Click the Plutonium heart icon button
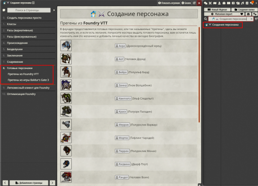The width and height of the screenshot is (258, 186). [242, 14]
